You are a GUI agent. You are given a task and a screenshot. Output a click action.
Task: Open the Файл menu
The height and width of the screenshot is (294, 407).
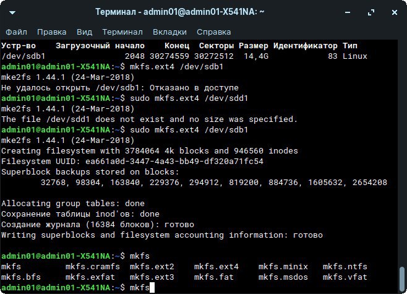pyautogui.click(x=16, y=32)
